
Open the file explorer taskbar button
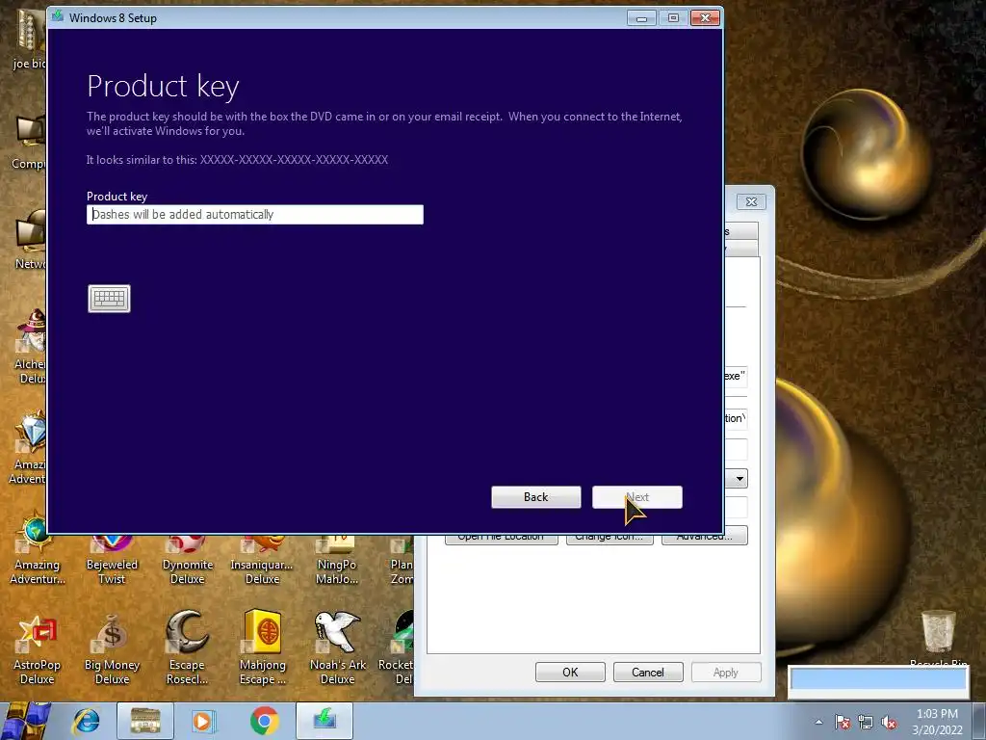(145, 721)
